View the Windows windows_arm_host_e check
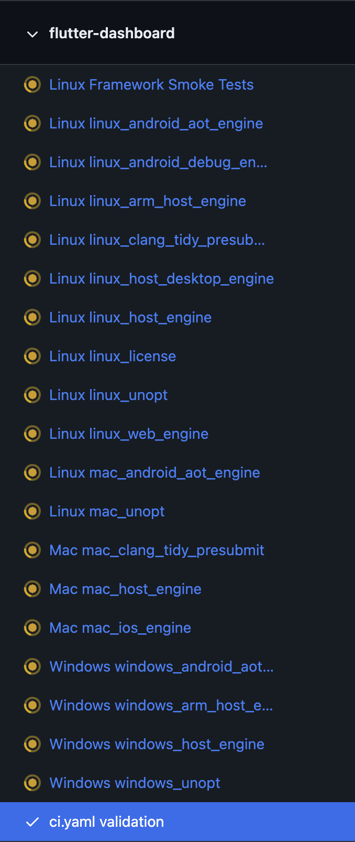Screen dimensions: 355x842 [161, 705]
